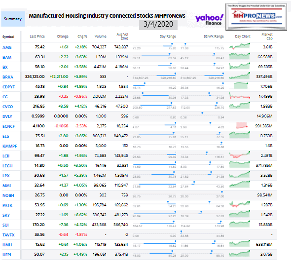Sort by the Market Cap column header

point(267,37)
